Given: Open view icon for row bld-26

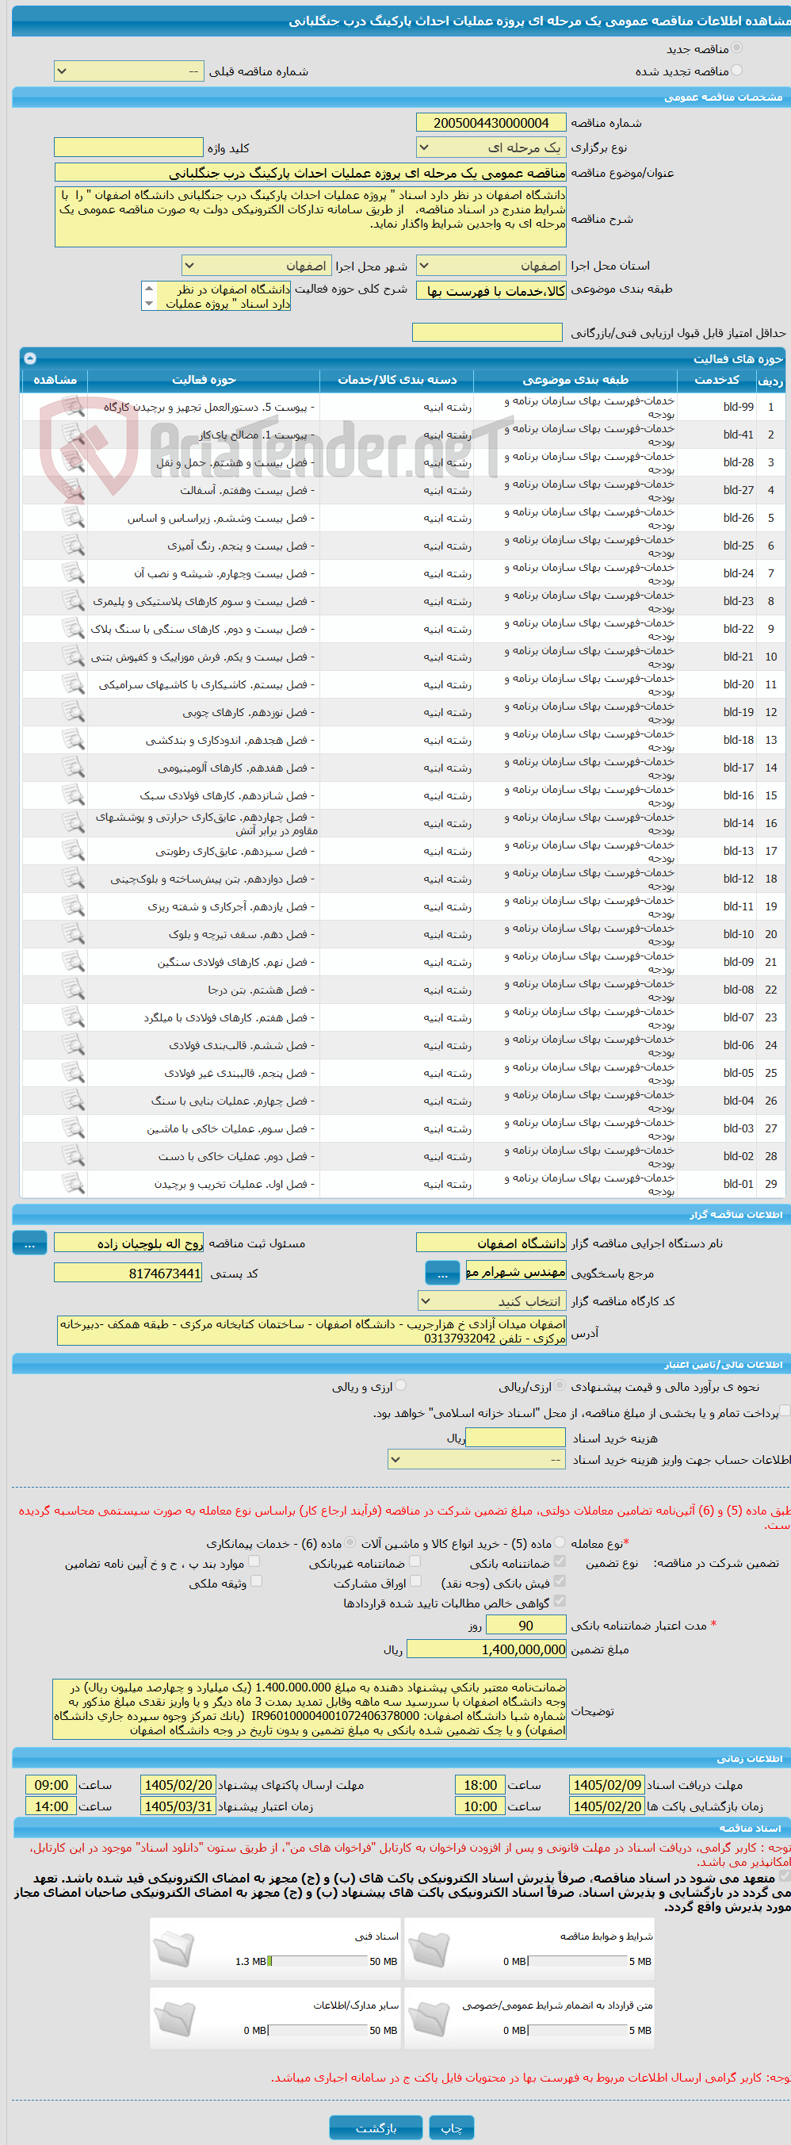Looking at the screenshot, I should point(73,518).
